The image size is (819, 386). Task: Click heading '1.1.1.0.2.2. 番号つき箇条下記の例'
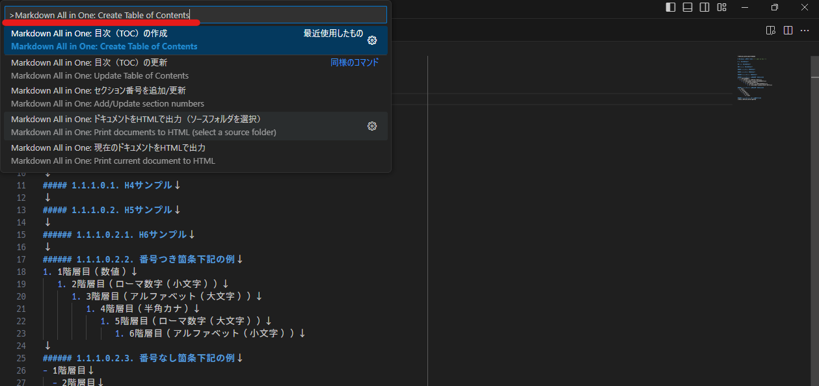pyautogui.click(x=143, y=259)
